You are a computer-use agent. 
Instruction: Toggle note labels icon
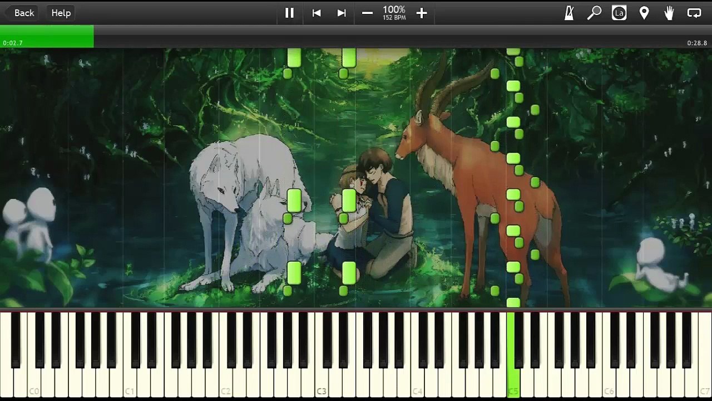[x=619, y=13]
